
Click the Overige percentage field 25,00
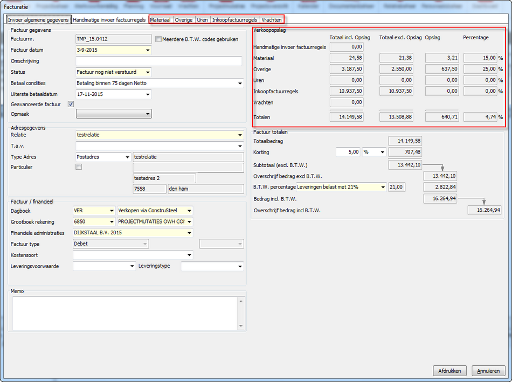(480, 69)
